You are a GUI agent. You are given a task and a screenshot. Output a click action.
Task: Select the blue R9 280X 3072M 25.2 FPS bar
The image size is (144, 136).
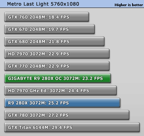(x=62, y=103)
